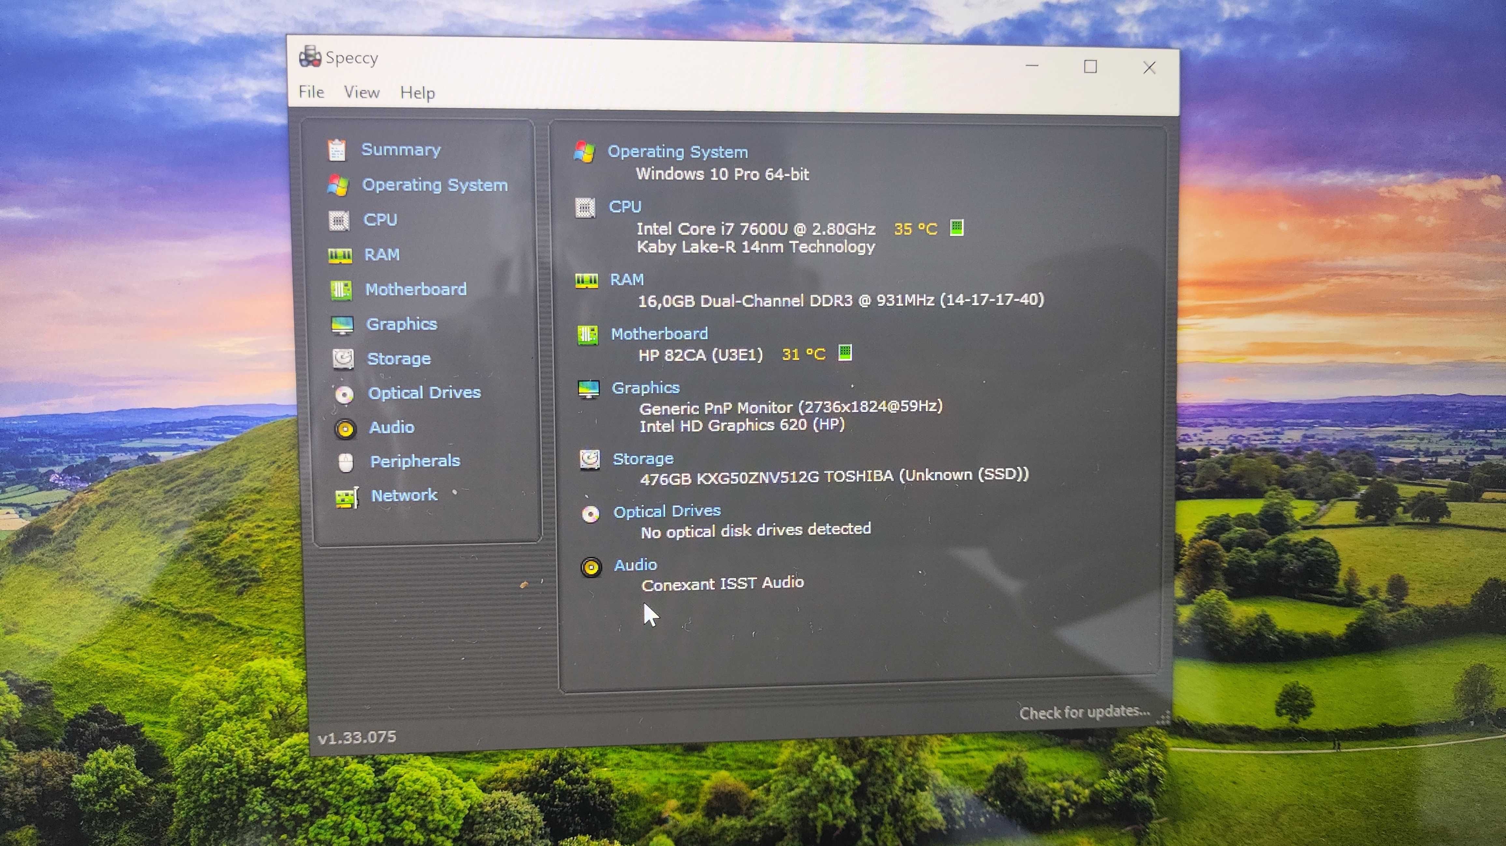Image resolution: width=1506 pixels, height=846 pixels.
Task: Click the Audio heading link in summary
Action: coord(635,565)
